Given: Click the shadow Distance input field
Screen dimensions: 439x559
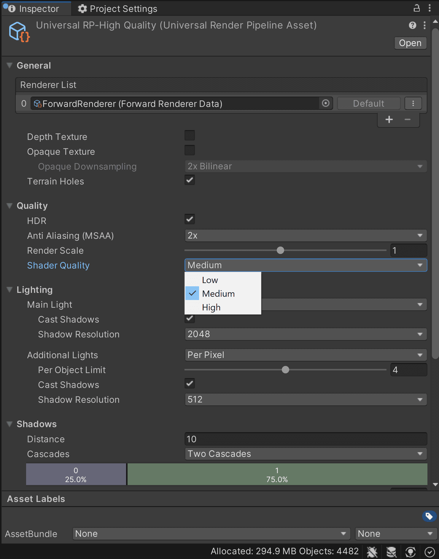Looking at the screenshot, I should pos(306,439).
